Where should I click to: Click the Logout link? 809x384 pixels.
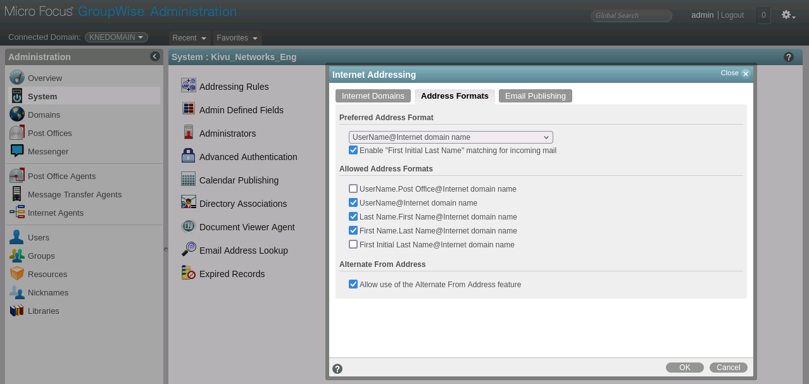[732, 15]
